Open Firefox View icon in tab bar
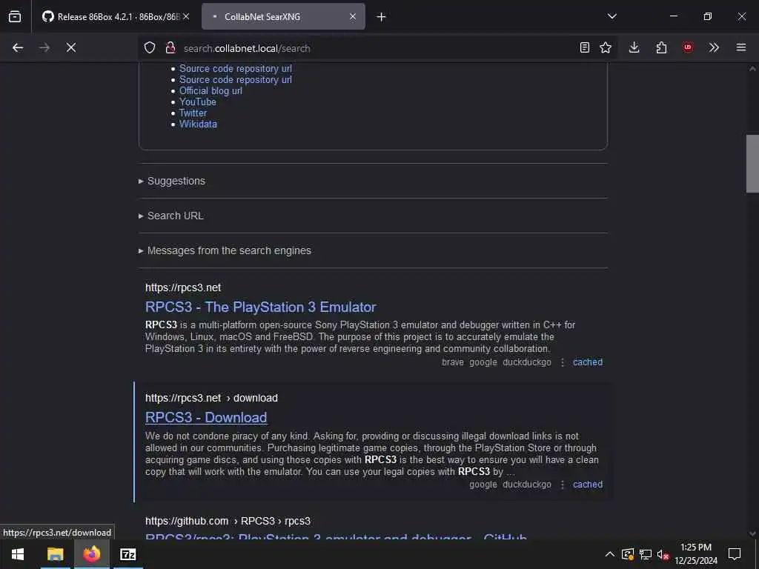The width and height of the screenshot is (759, 569). 15,16
